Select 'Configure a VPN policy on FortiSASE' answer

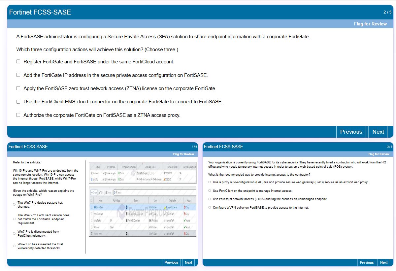pyautogui.click(x=210, y=208)
